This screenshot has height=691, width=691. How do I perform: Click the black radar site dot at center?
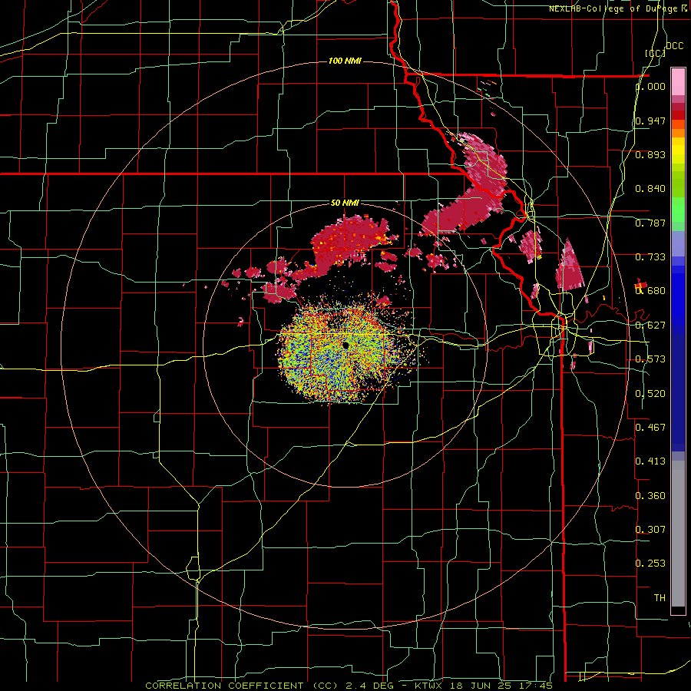pos(345,345)
